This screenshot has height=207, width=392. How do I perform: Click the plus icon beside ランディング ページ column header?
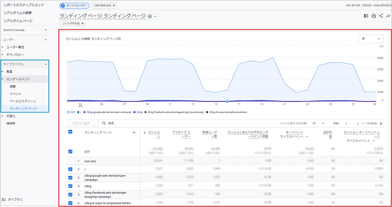[x=134, y=133]
